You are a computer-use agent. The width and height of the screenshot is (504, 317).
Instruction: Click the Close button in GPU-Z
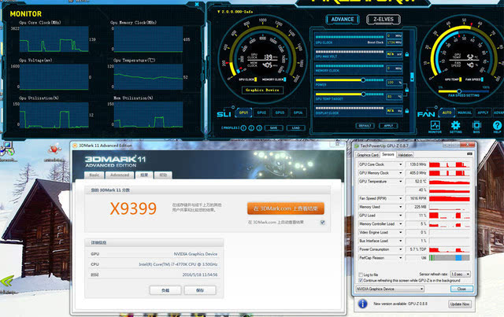pyautogui.click(x=461, y=289)
